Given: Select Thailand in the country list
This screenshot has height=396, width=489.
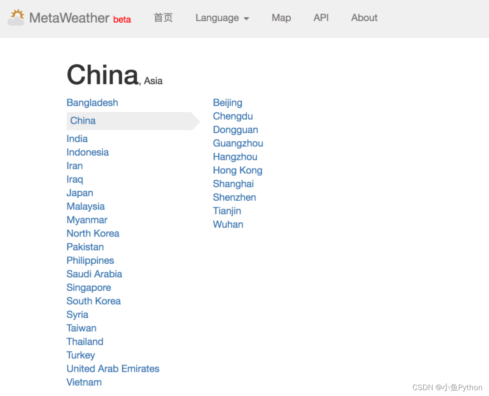Looking at the screenshot, I should [85, 342].
